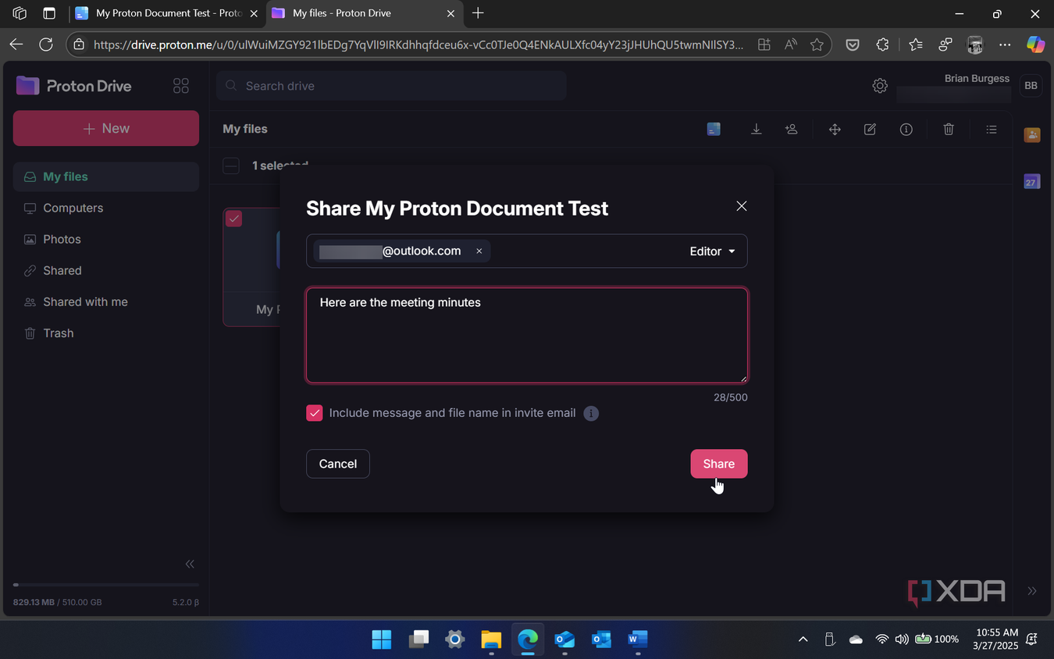Open Trash in sidebar
1054x659 pixels.
tap(106, 333)
